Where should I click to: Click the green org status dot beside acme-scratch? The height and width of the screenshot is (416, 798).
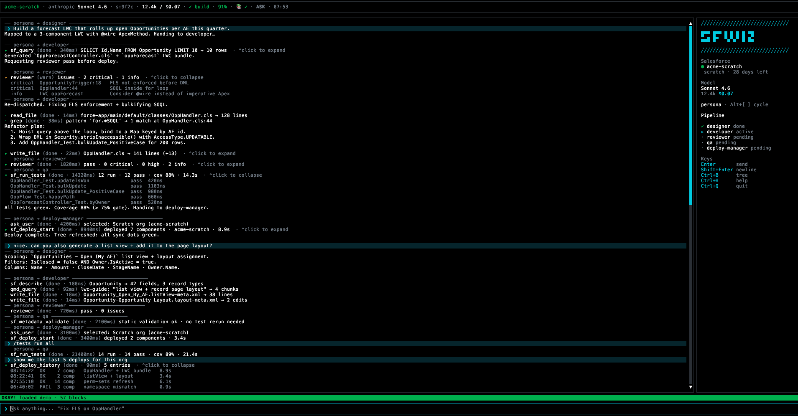tap(702, 66)
